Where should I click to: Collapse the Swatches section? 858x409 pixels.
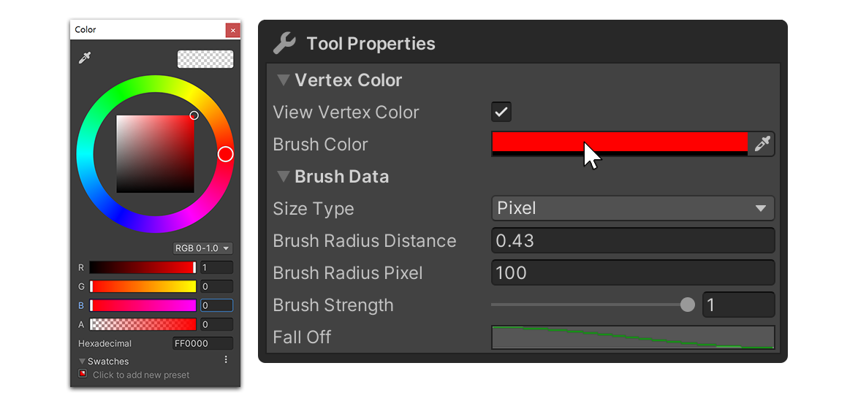pos(82,362)
